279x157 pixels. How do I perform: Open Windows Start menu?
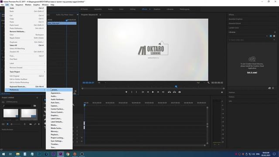3,154
